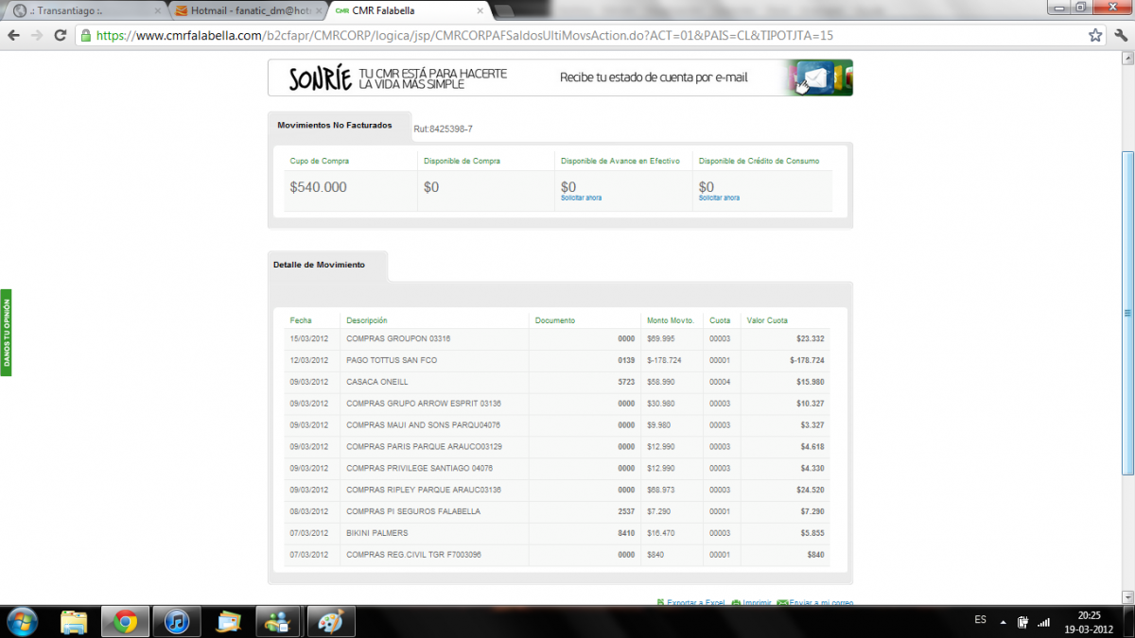
Task: Open iTunes from the taskbar
Action: click(178, 622)
